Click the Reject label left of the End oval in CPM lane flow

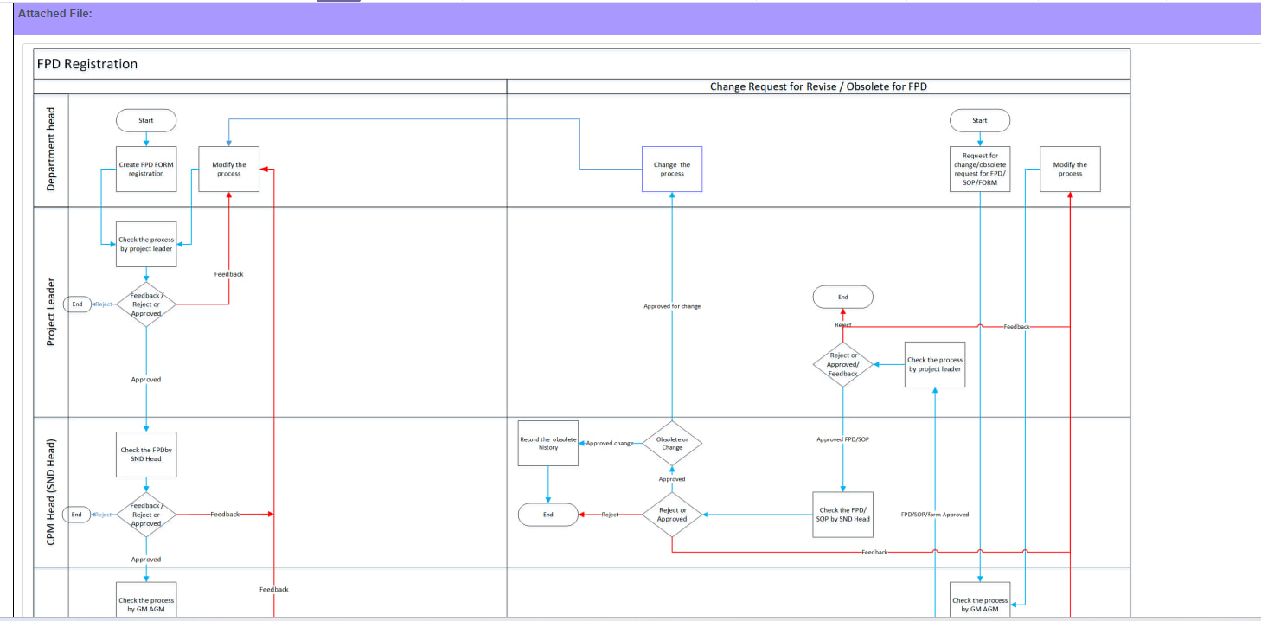(x=610, y=515)
